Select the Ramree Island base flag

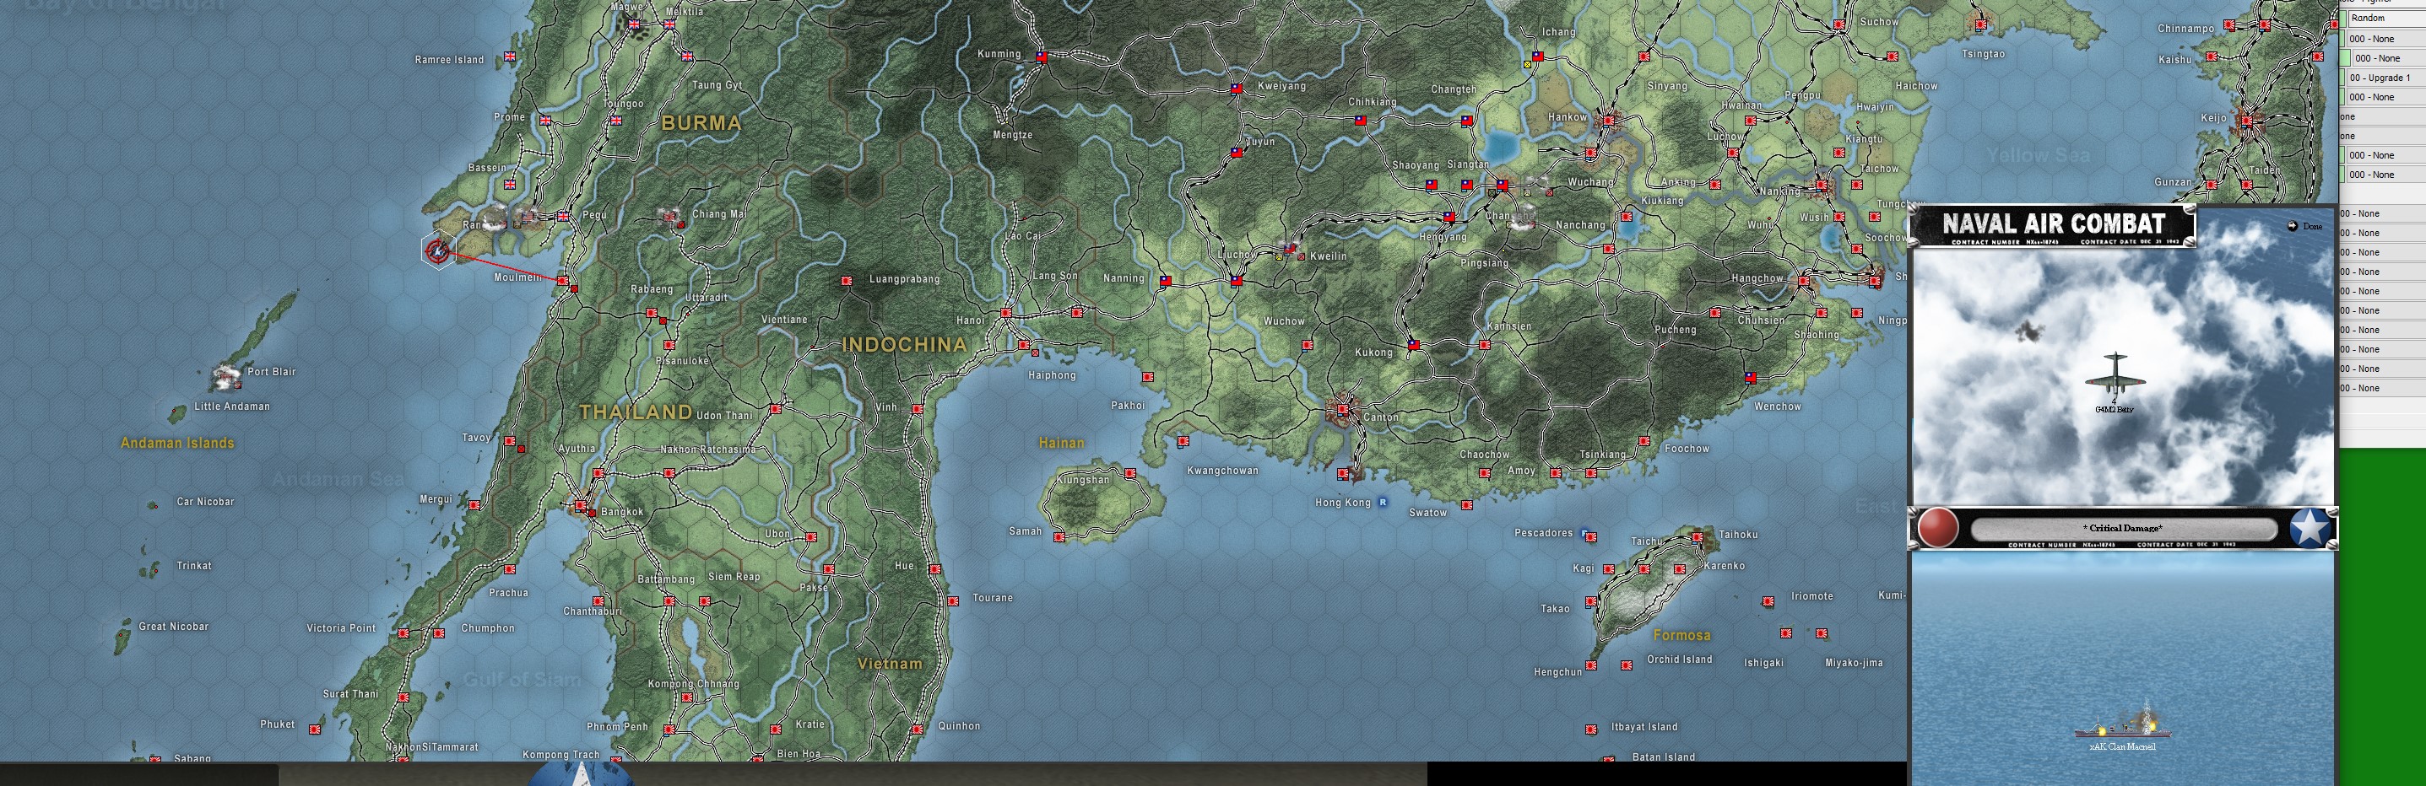pyautogui.click(x=511, y=57)
